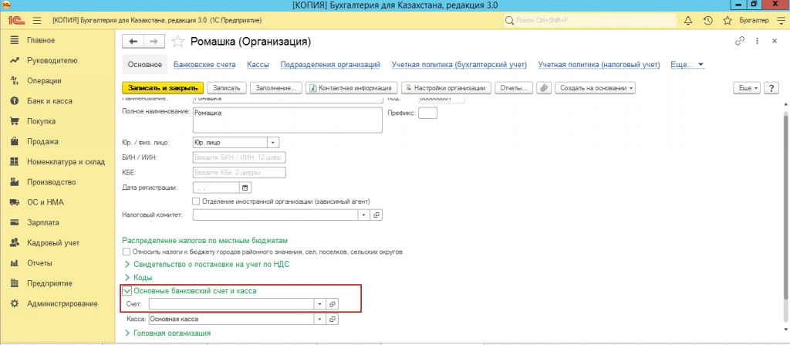Screen dimensions: 790x345
Task: Open ОС и НМА section
Action: coord(46,202)
